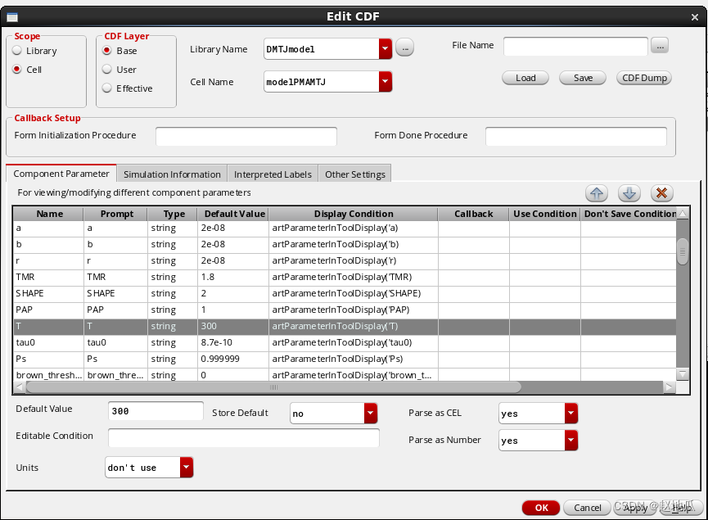Browse libraries with the ellipsis button beside Library Name

(404, 49)
